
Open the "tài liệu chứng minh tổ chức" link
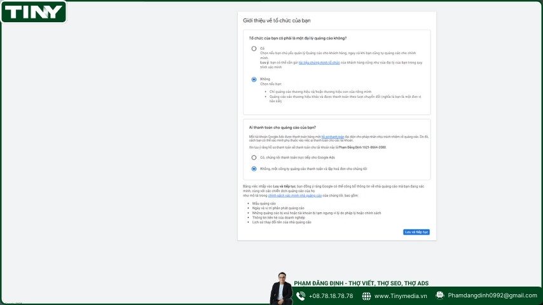click(x=319, y=63)
